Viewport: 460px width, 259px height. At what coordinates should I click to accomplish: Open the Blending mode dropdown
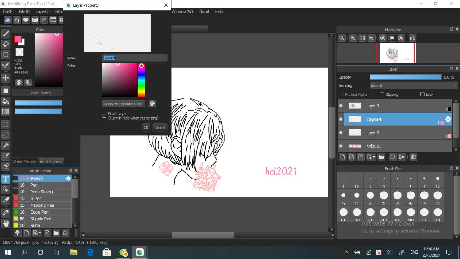(413, 86)
